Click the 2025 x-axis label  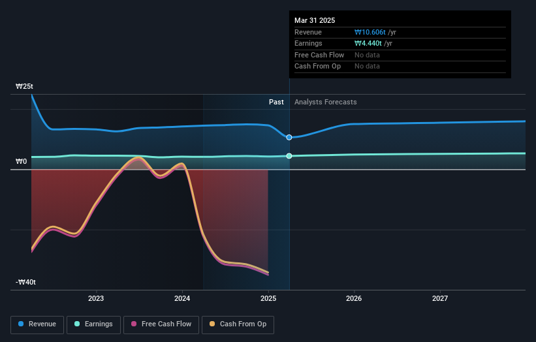pyautogui.click(x=268, y=298)
